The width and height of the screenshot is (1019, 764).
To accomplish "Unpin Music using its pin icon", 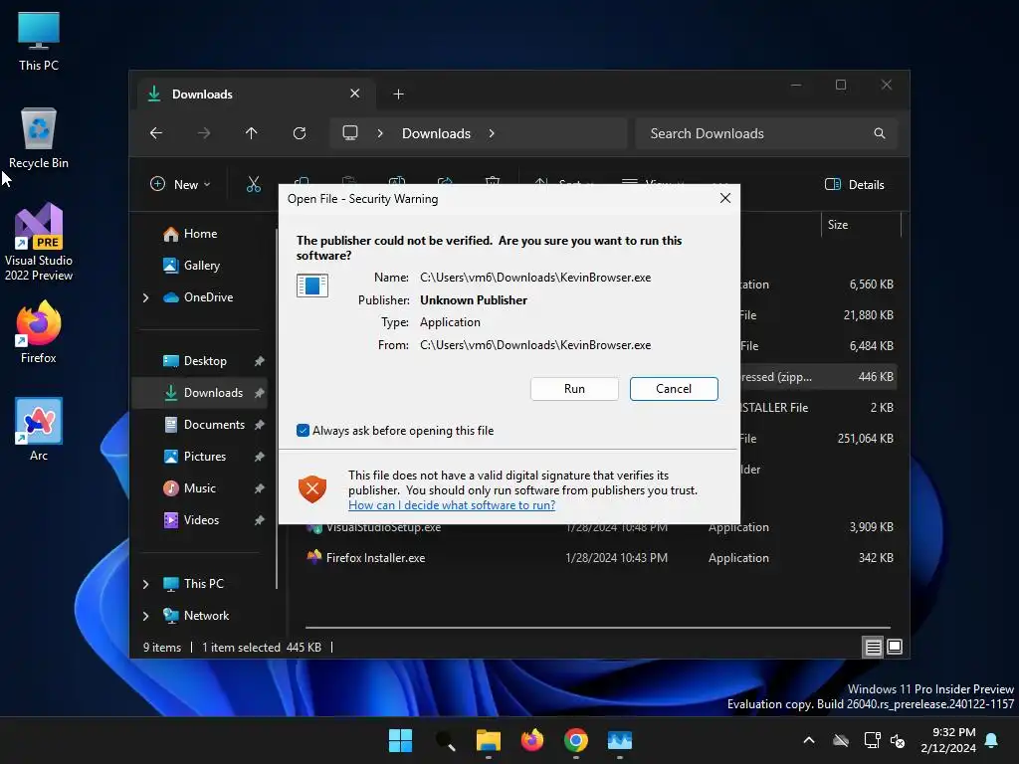I will (x=260, y=488).
